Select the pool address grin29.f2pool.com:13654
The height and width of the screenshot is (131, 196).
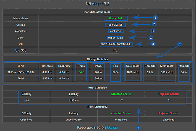(115, 44)
